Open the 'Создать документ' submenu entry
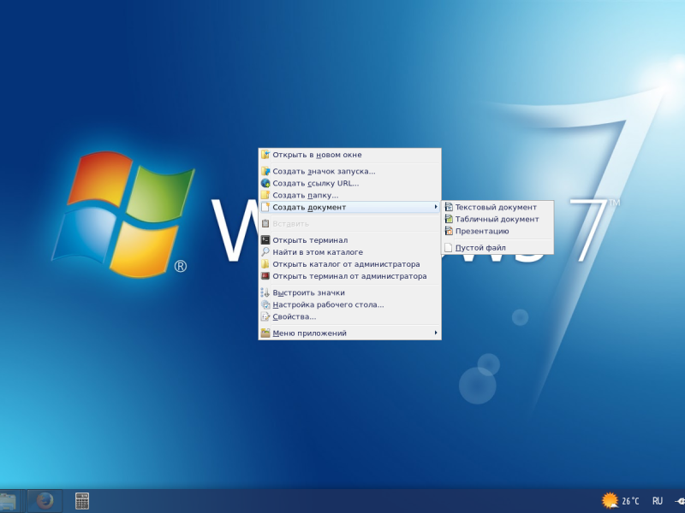Viewport: 685px width, 513px height. pos(349,207)
